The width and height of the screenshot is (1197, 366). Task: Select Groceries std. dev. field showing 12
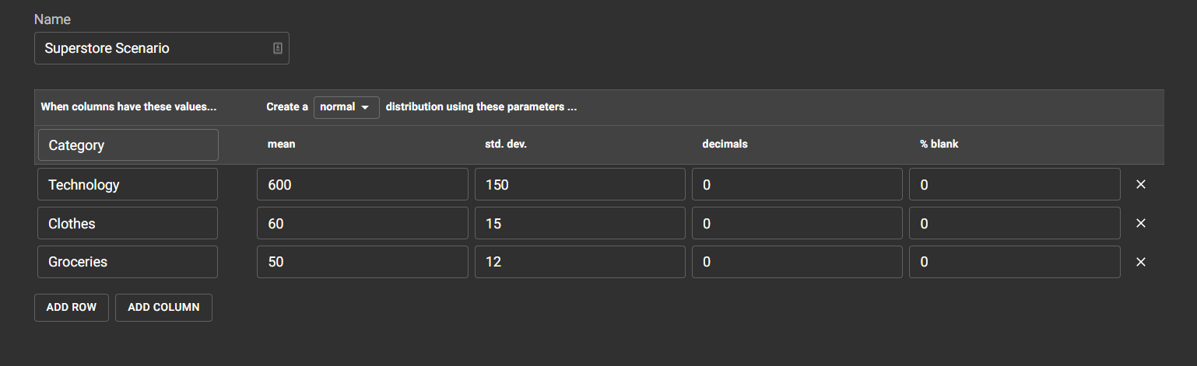coord(580,262)
